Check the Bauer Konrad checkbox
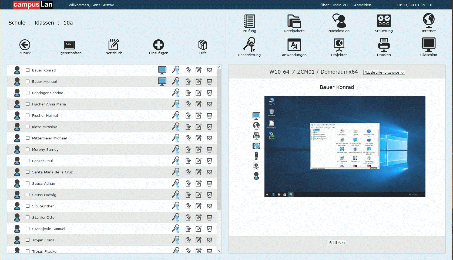The image size is (453, 260). 28,70
